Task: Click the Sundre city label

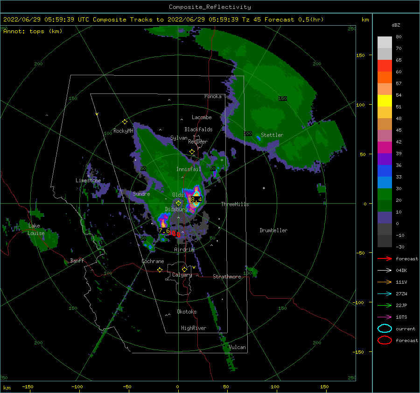Action: pos(142,193)
